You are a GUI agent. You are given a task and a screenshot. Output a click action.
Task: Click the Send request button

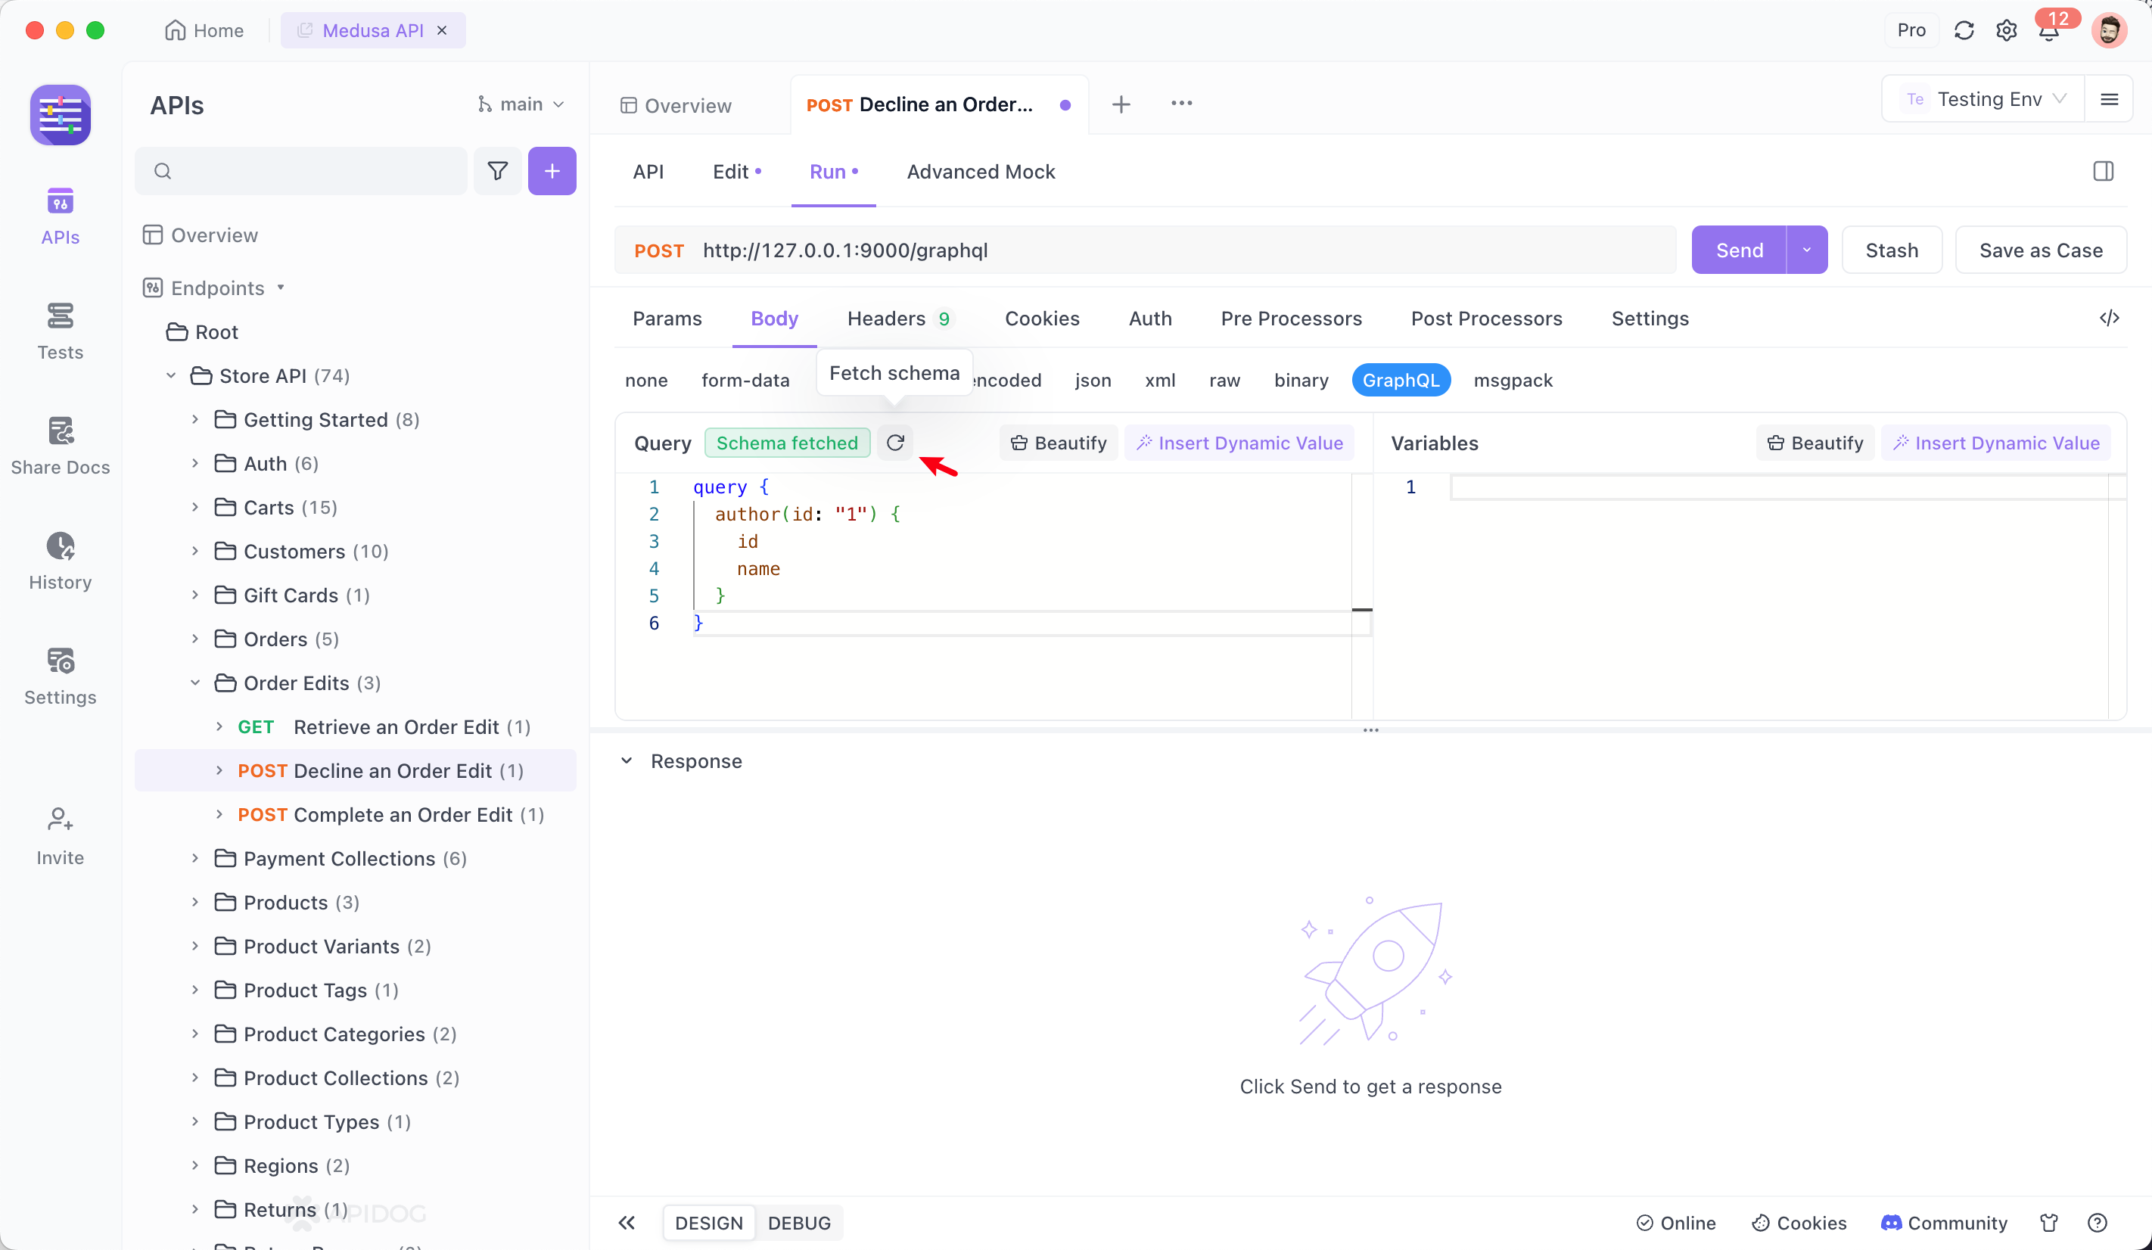coord(1740,248)
